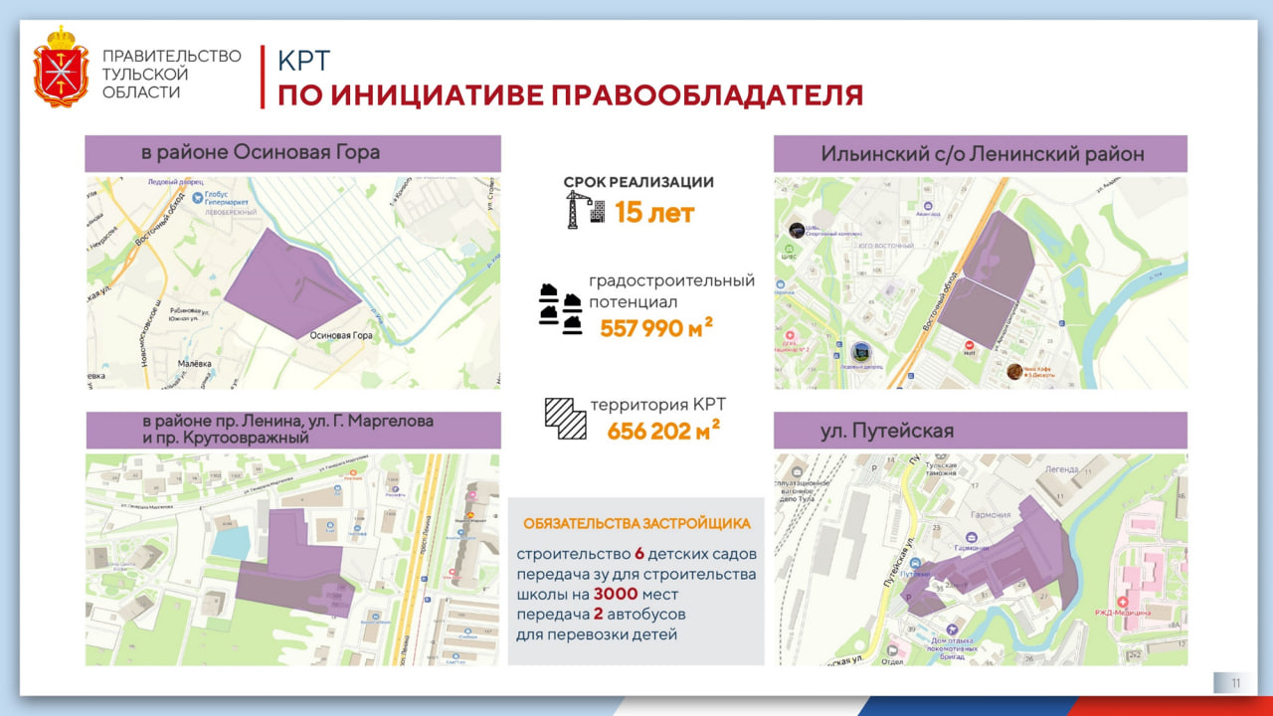Click the Ледовый дворец circular map marker

(x=859, y=354)
